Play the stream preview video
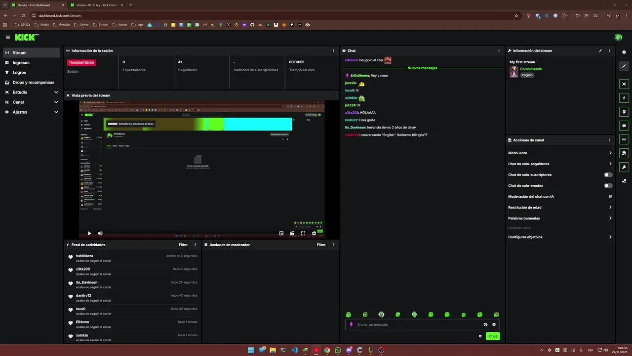The height and width of the screenshot is (356, 632). click(x=89, y=233)
